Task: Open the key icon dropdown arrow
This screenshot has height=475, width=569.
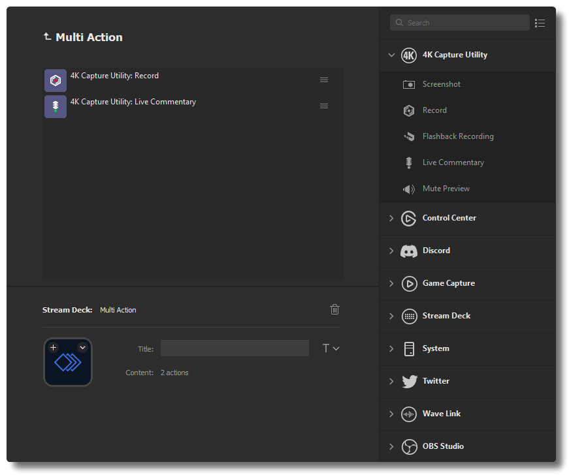Action: click(83, 348)
